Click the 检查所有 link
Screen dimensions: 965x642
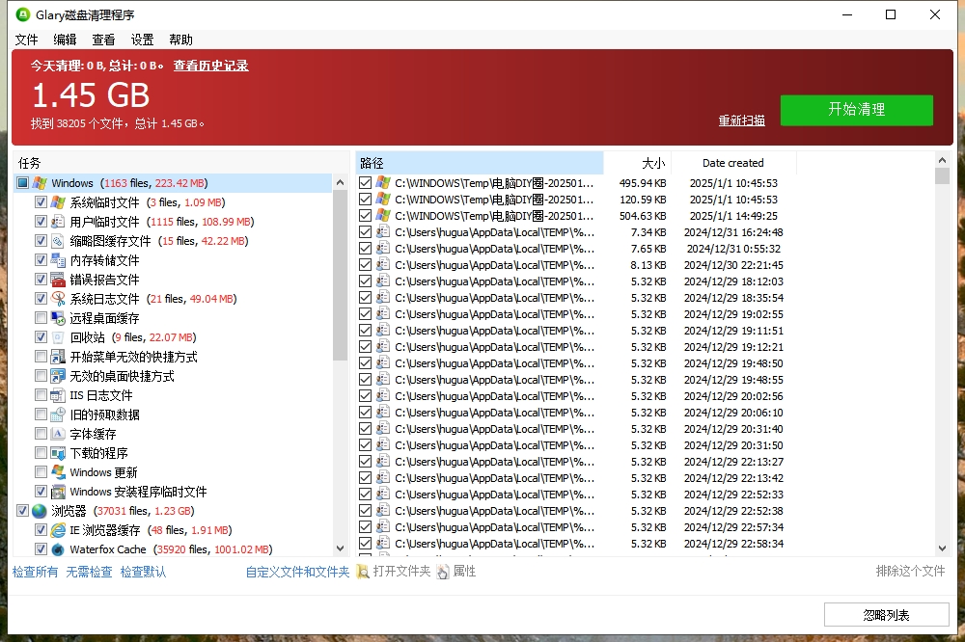(x=35, y=572)
